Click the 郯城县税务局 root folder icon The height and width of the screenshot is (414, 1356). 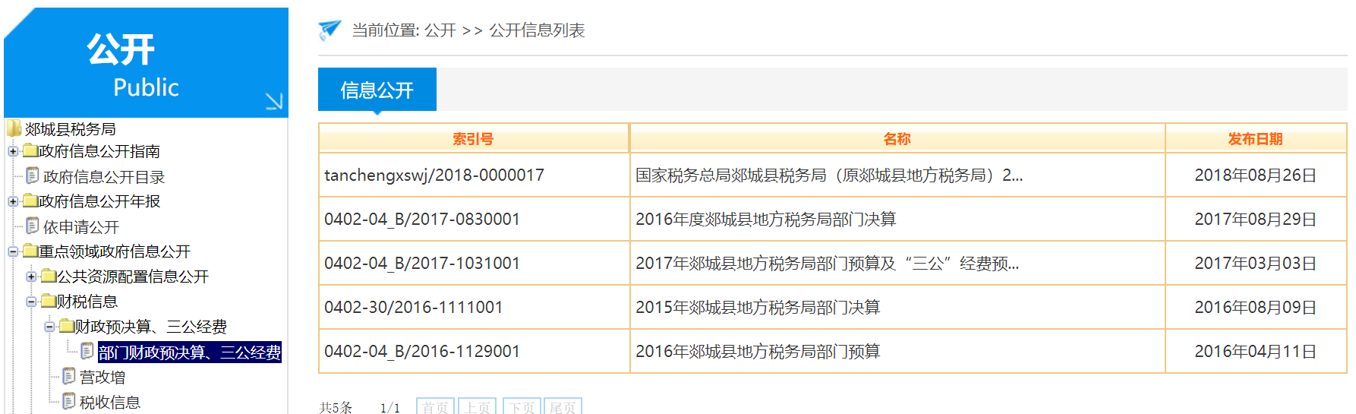14,128
